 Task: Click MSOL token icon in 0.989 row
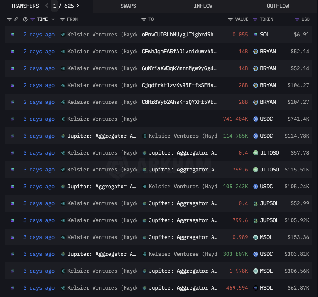coord(256,237)
